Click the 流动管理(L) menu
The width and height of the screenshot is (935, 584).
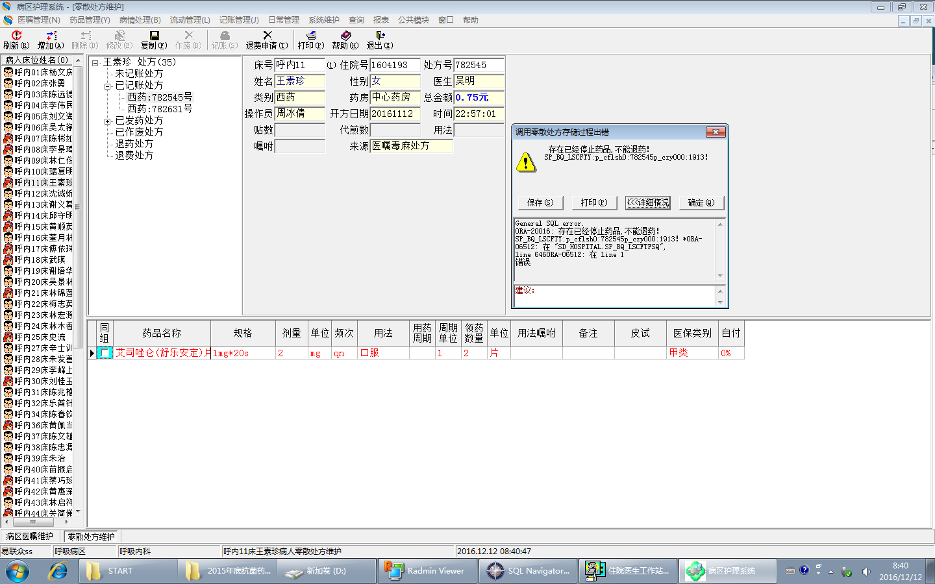click(x=190, y=20)
